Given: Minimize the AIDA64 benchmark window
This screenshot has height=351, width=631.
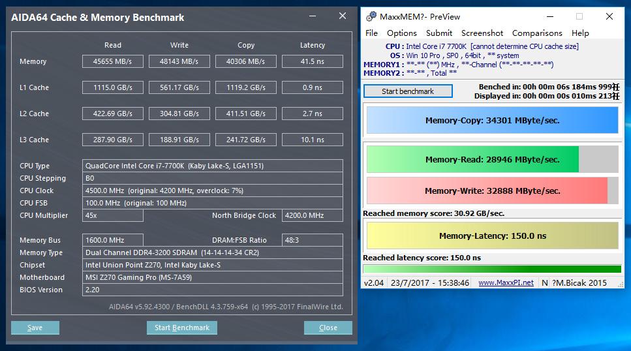Looking at the screenshot, I should (313, 16).
